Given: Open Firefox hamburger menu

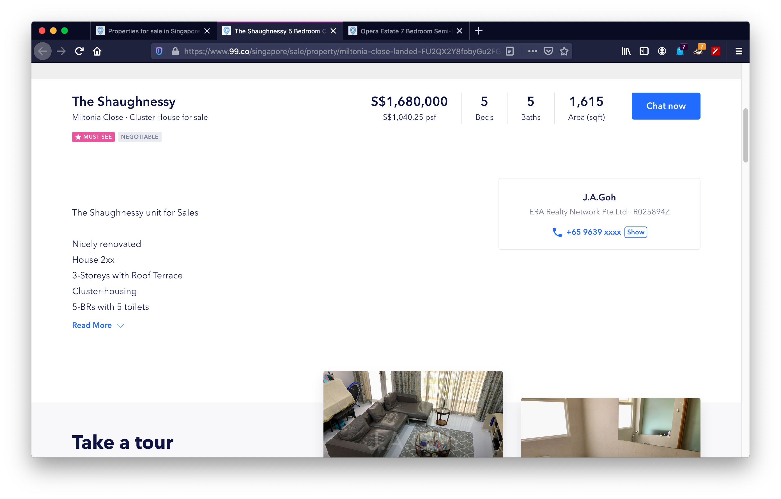Looking at the screenshot, I should pos(739,51).
